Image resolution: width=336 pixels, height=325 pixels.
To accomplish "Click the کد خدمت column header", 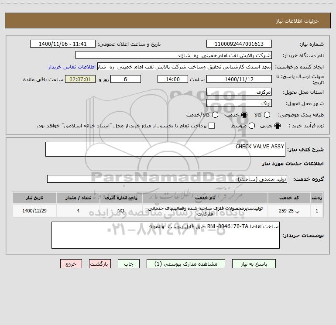I will pos(289,198).
